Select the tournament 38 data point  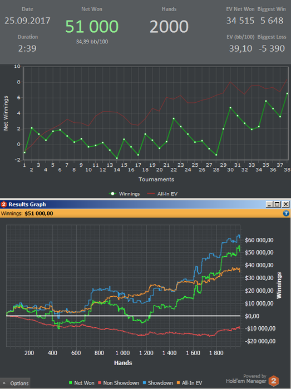coord(287,93)
